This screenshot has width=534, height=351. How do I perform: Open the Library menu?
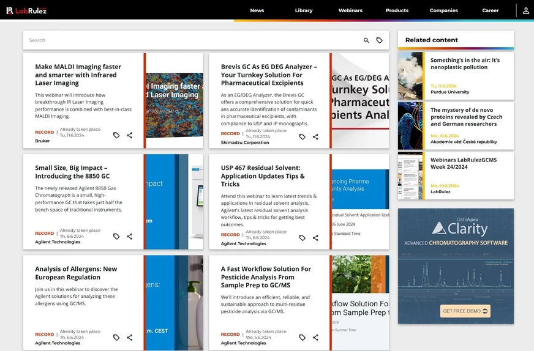[304, 10]
